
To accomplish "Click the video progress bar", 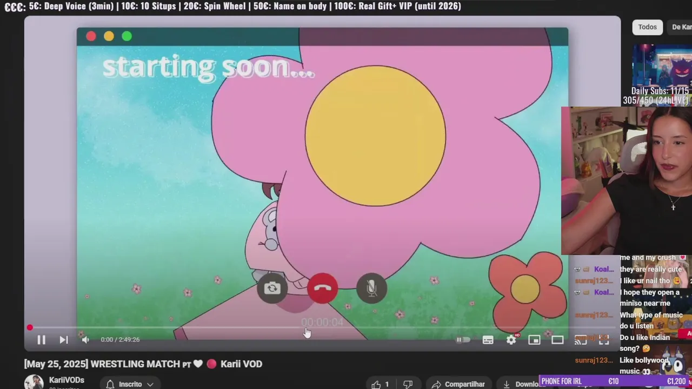I will [x=322, y=327].
